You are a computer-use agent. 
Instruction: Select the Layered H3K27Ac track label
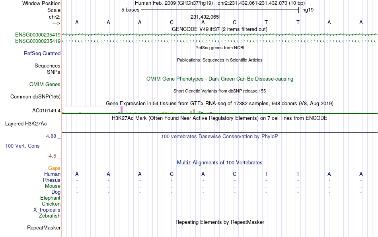pos(26,124)
